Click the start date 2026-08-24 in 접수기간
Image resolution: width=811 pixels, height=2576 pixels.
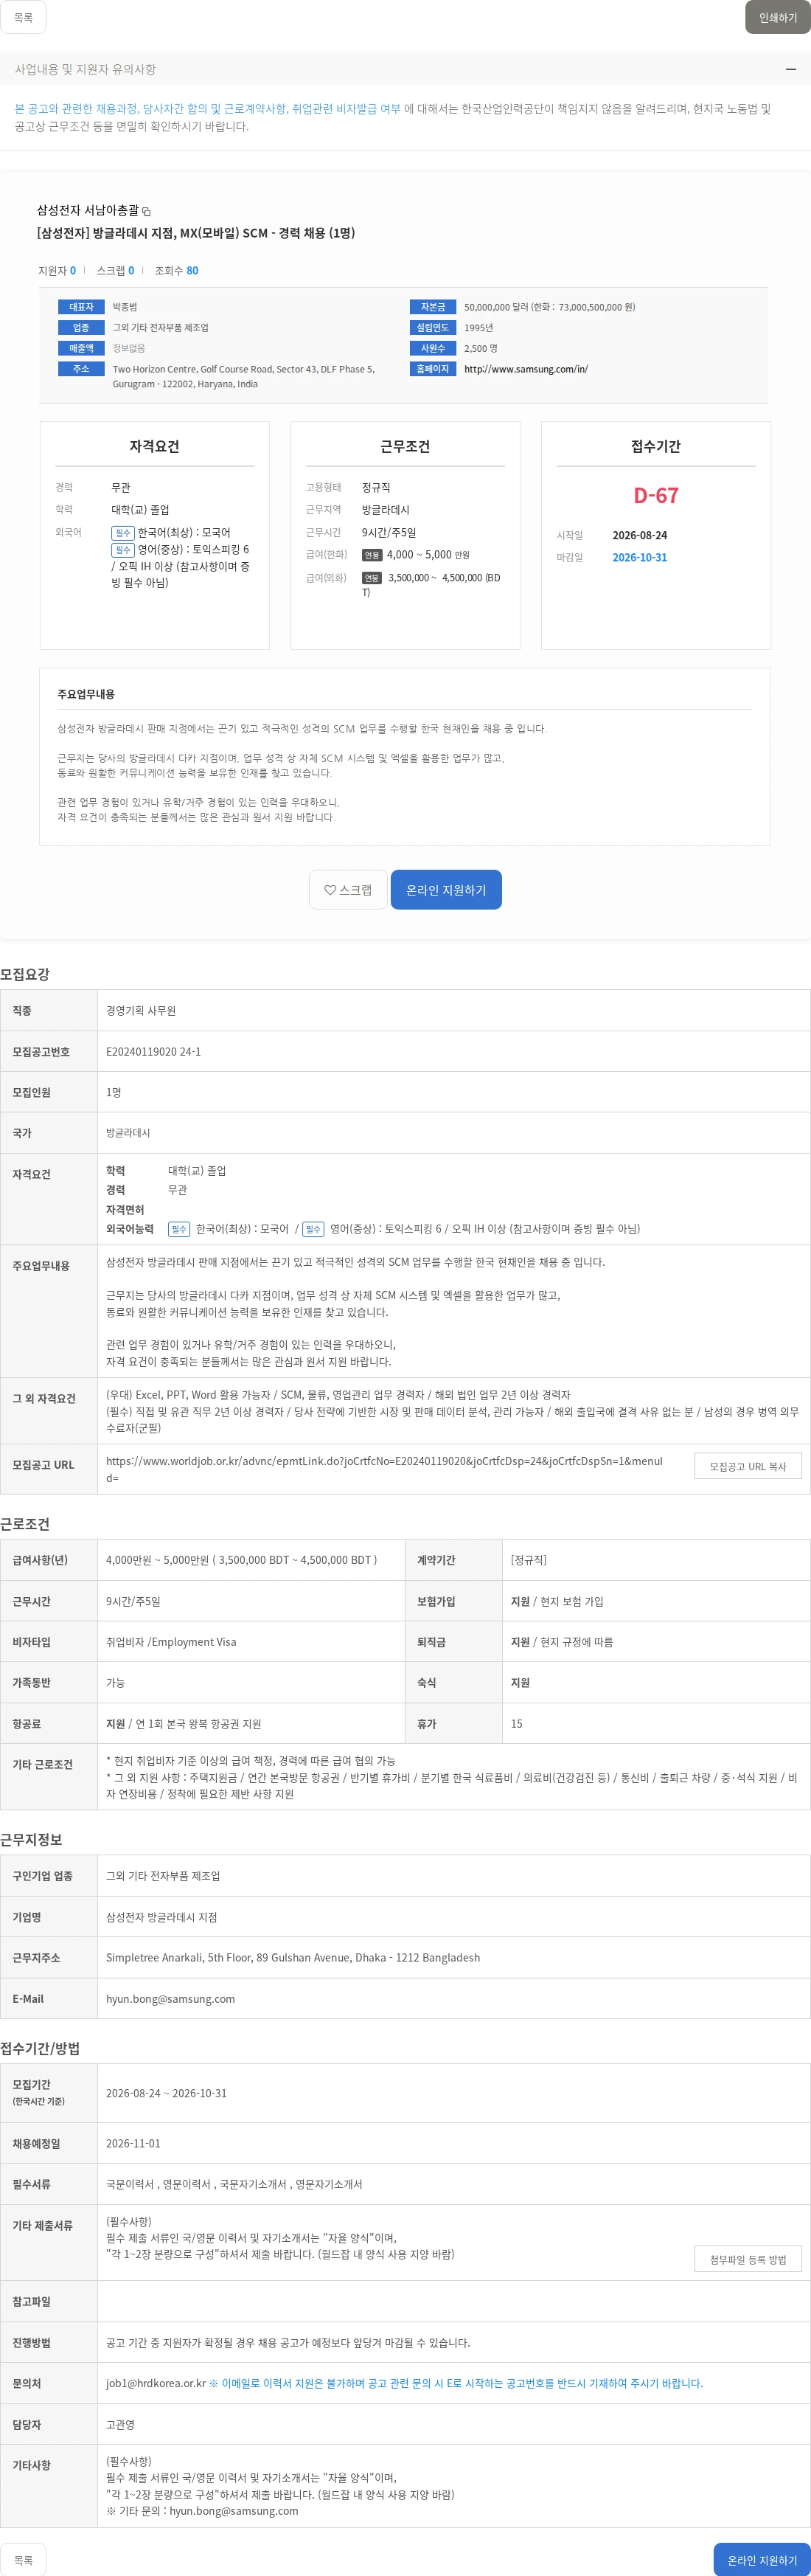639,535
